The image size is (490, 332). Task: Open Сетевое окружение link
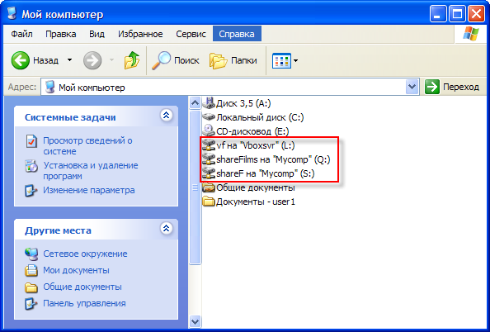pos(85,254)
